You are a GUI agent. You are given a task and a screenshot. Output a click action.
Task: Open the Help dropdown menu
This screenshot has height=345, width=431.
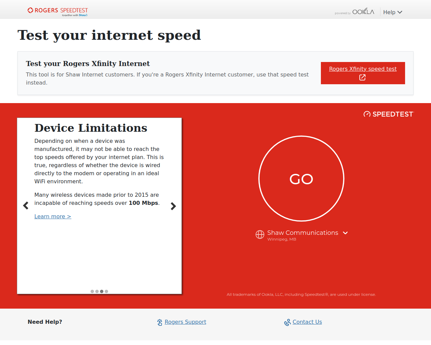click(x=393, y=12)
